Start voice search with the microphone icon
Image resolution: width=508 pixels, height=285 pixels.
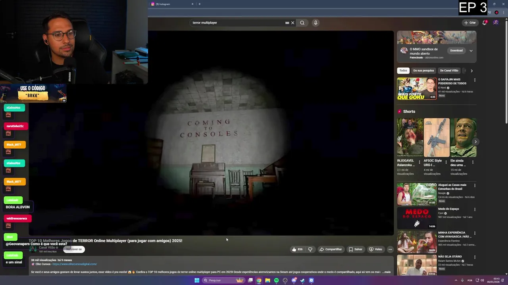[x=316, y=23]
